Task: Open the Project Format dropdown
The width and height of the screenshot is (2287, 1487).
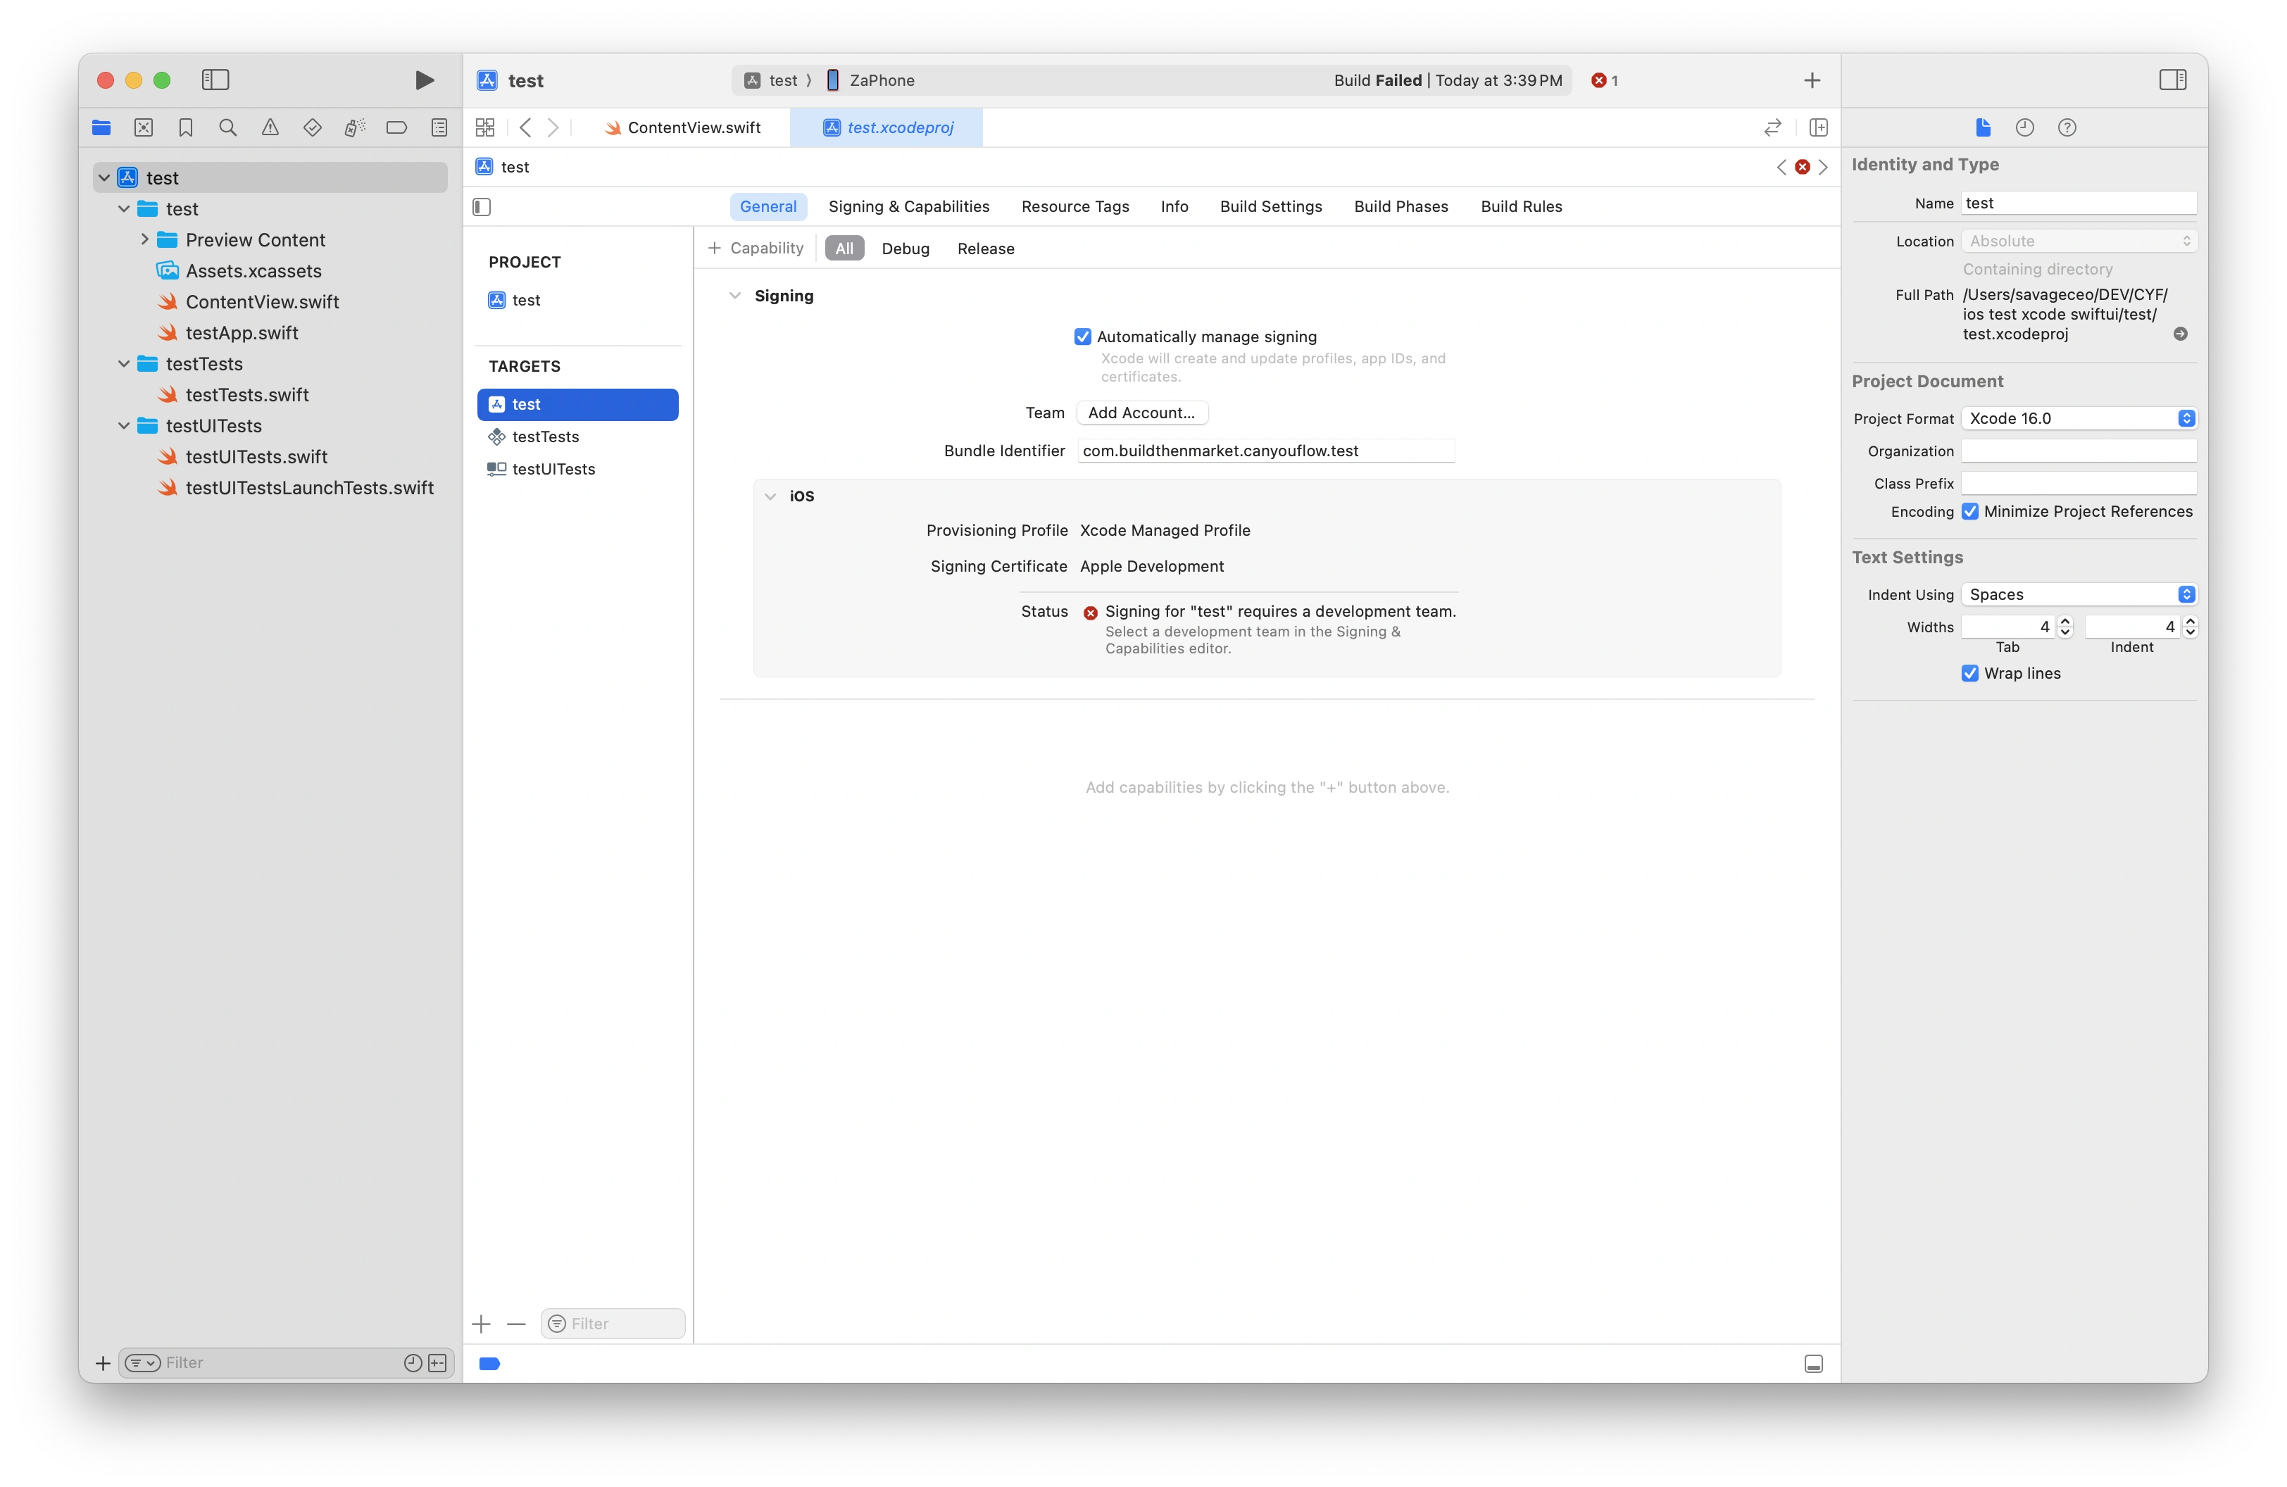Action: pos(2079,418)
